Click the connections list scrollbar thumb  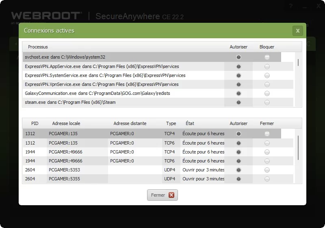coord(298,148)
